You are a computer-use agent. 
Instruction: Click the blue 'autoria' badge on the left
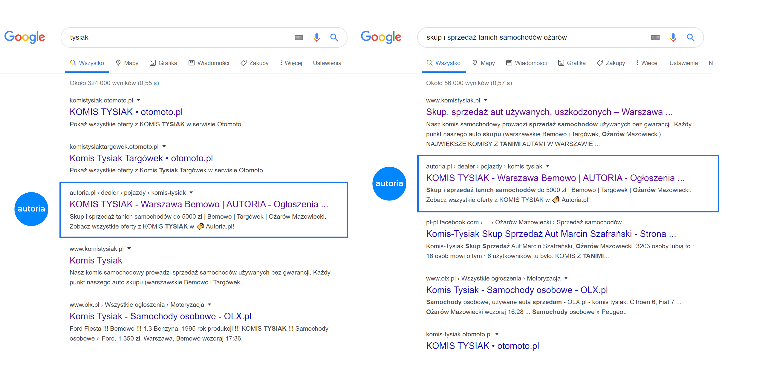click(31, 209)
